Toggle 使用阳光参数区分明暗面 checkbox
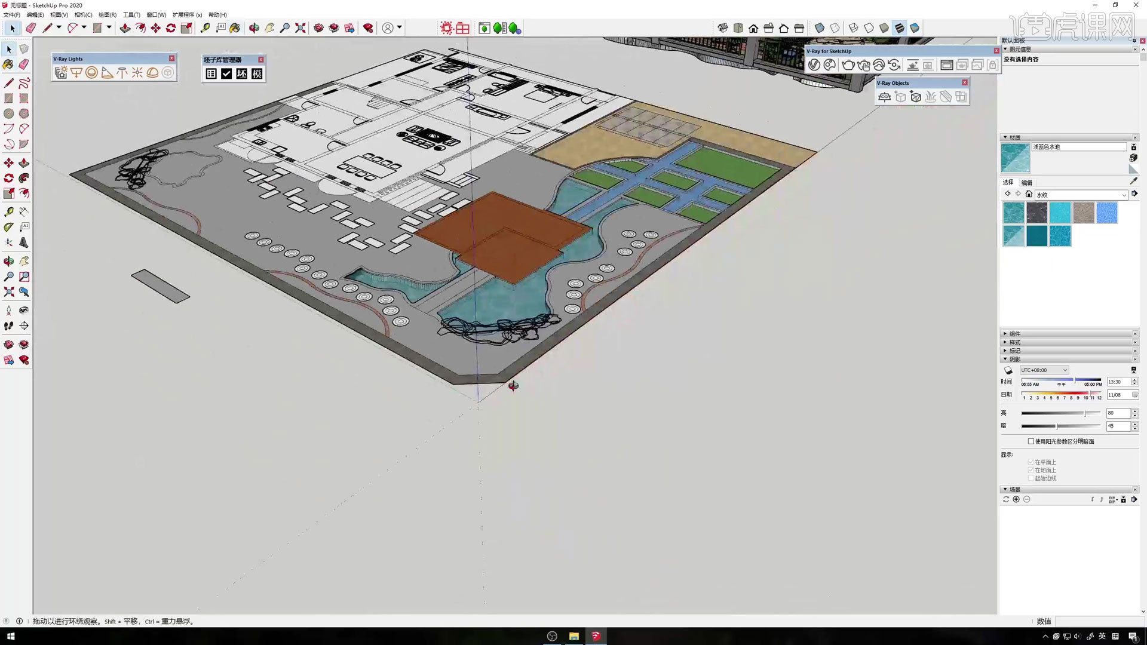Viewport: 1147px width, 645px height. pos(1031,441)
